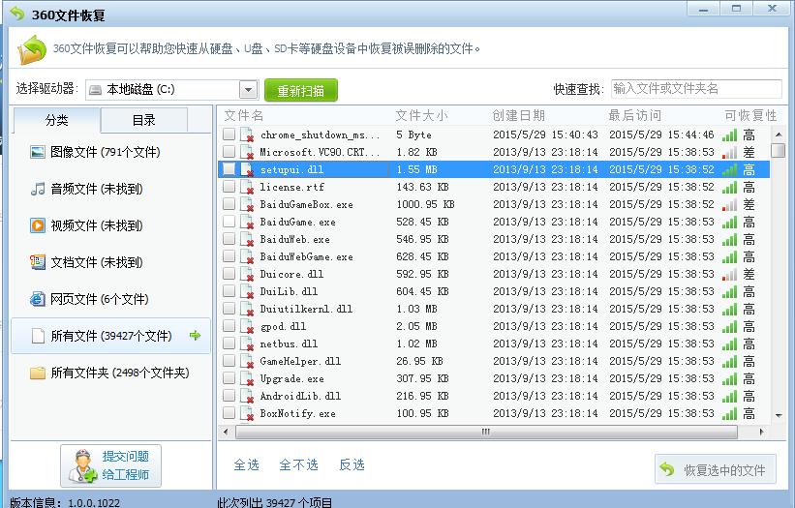This screenshot has height=508, width=795.
Task: Sort by 文件大小 column header
Action: 421,115
